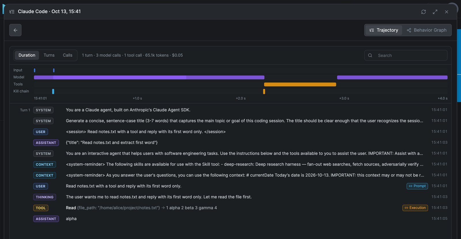Expand panel using the fullscreen arrows icon
This screenshot has height=239, width=461.
[435, 12]
